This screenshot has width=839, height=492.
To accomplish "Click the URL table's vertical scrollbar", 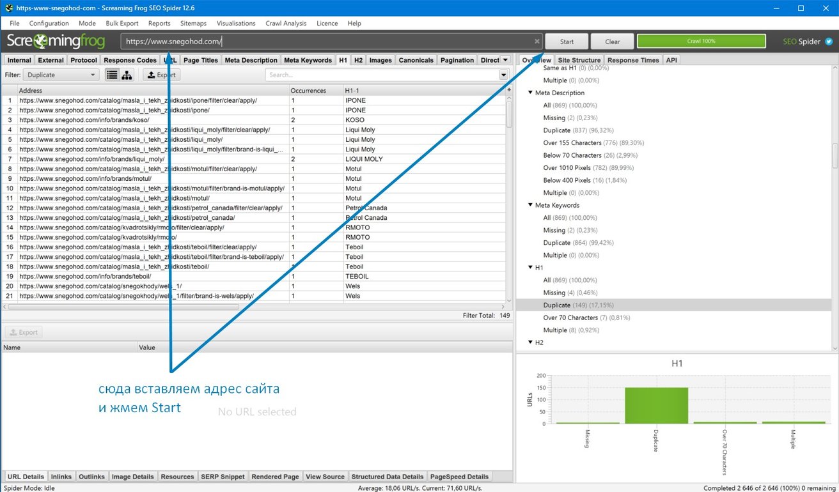I will point(509,115).
